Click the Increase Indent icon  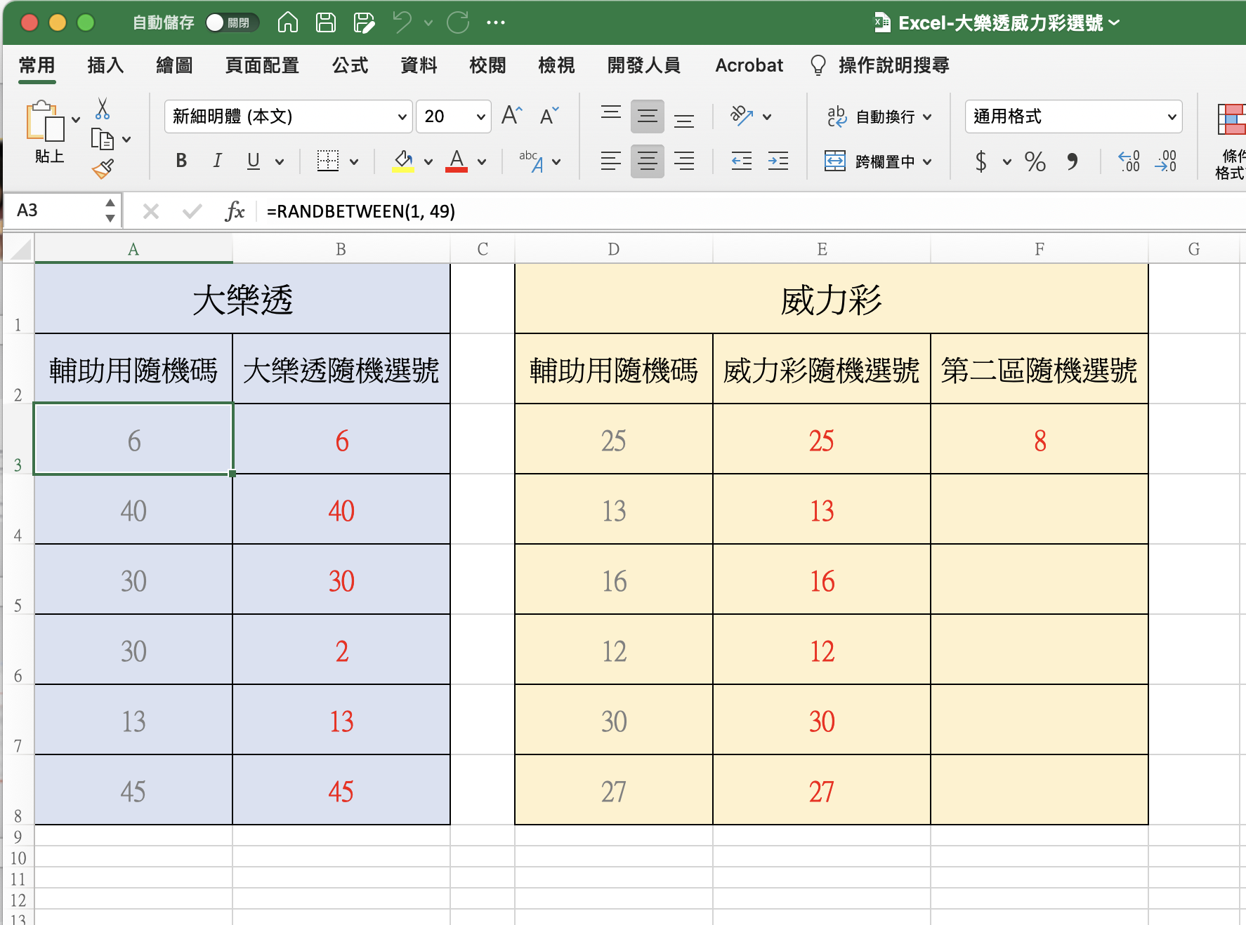pyautogui.click(x=778, y=161)
